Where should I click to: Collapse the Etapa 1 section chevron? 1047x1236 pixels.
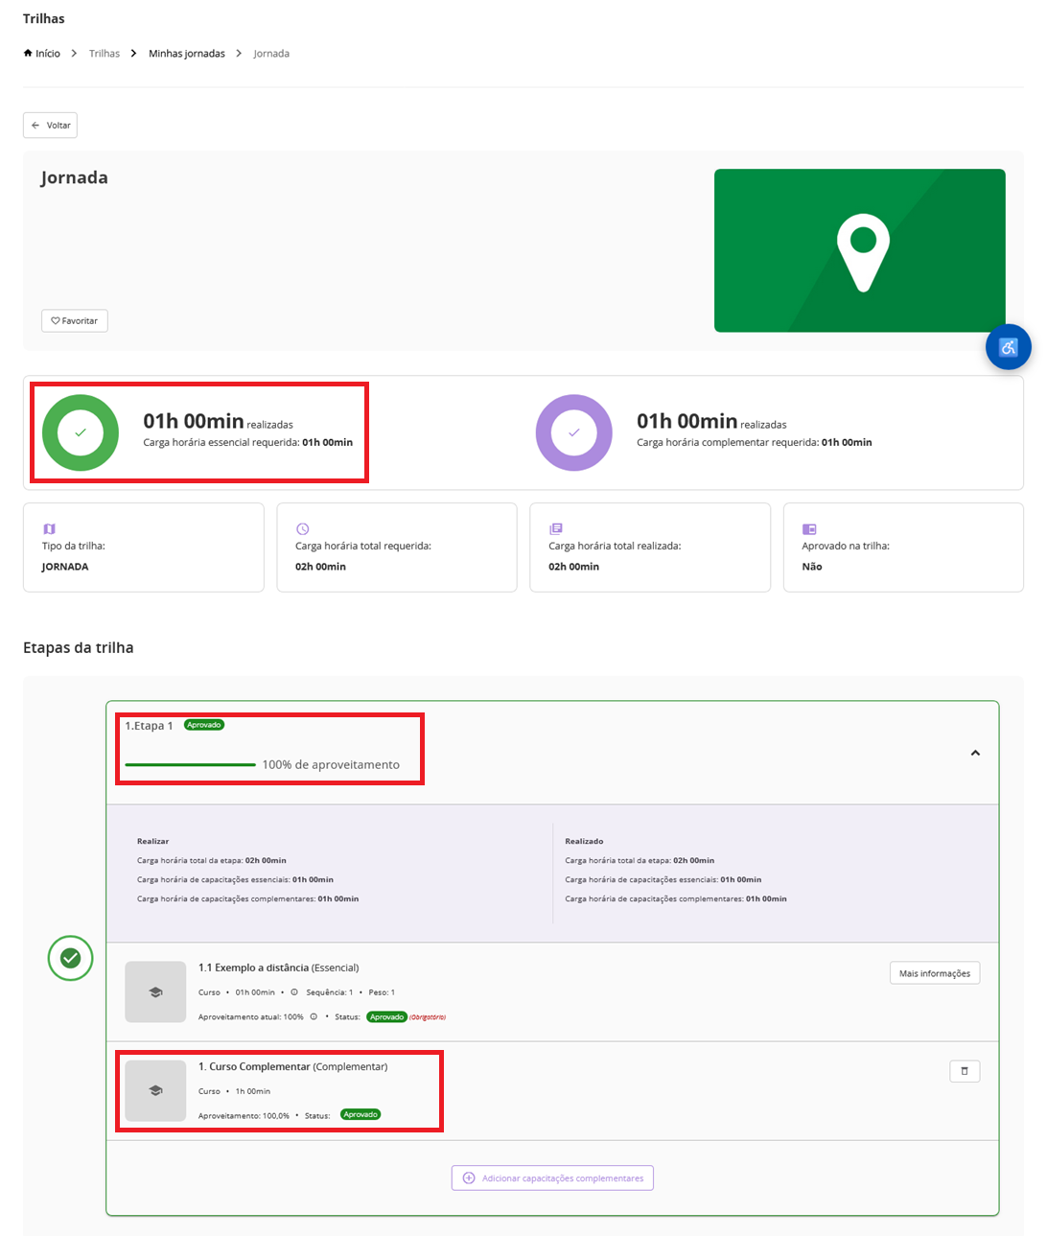pos(975,753)
